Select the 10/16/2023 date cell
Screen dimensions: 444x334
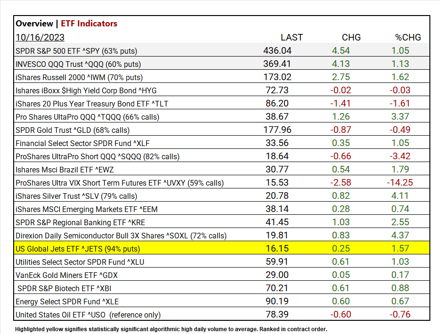(40, 37)
